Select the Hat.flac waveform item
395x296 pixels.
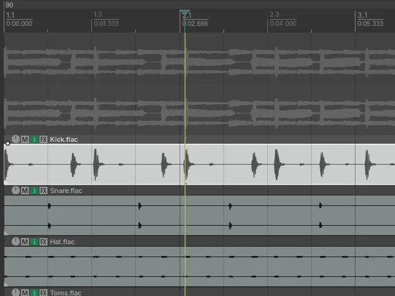[199, 266]
